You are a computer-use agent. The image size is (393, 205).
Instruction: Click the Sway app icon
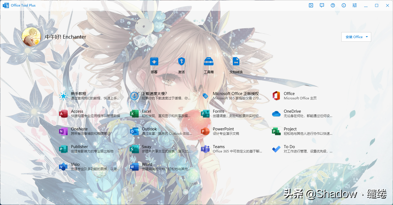134,149
